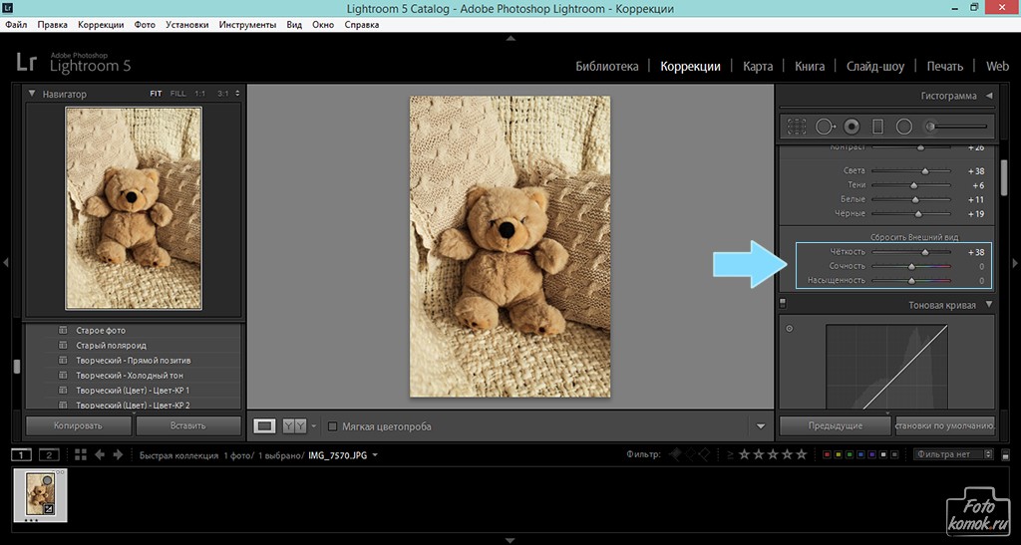Switch to Before/After comparison view
Viewport: 1021px width, 545px height.
point(294,426)
